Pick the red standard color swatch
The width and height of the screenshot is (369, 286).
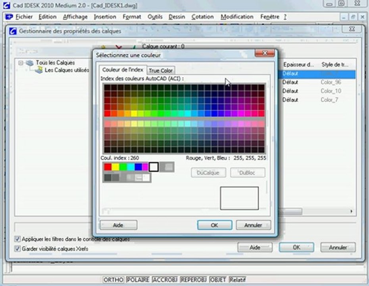(x=108, y=167)
